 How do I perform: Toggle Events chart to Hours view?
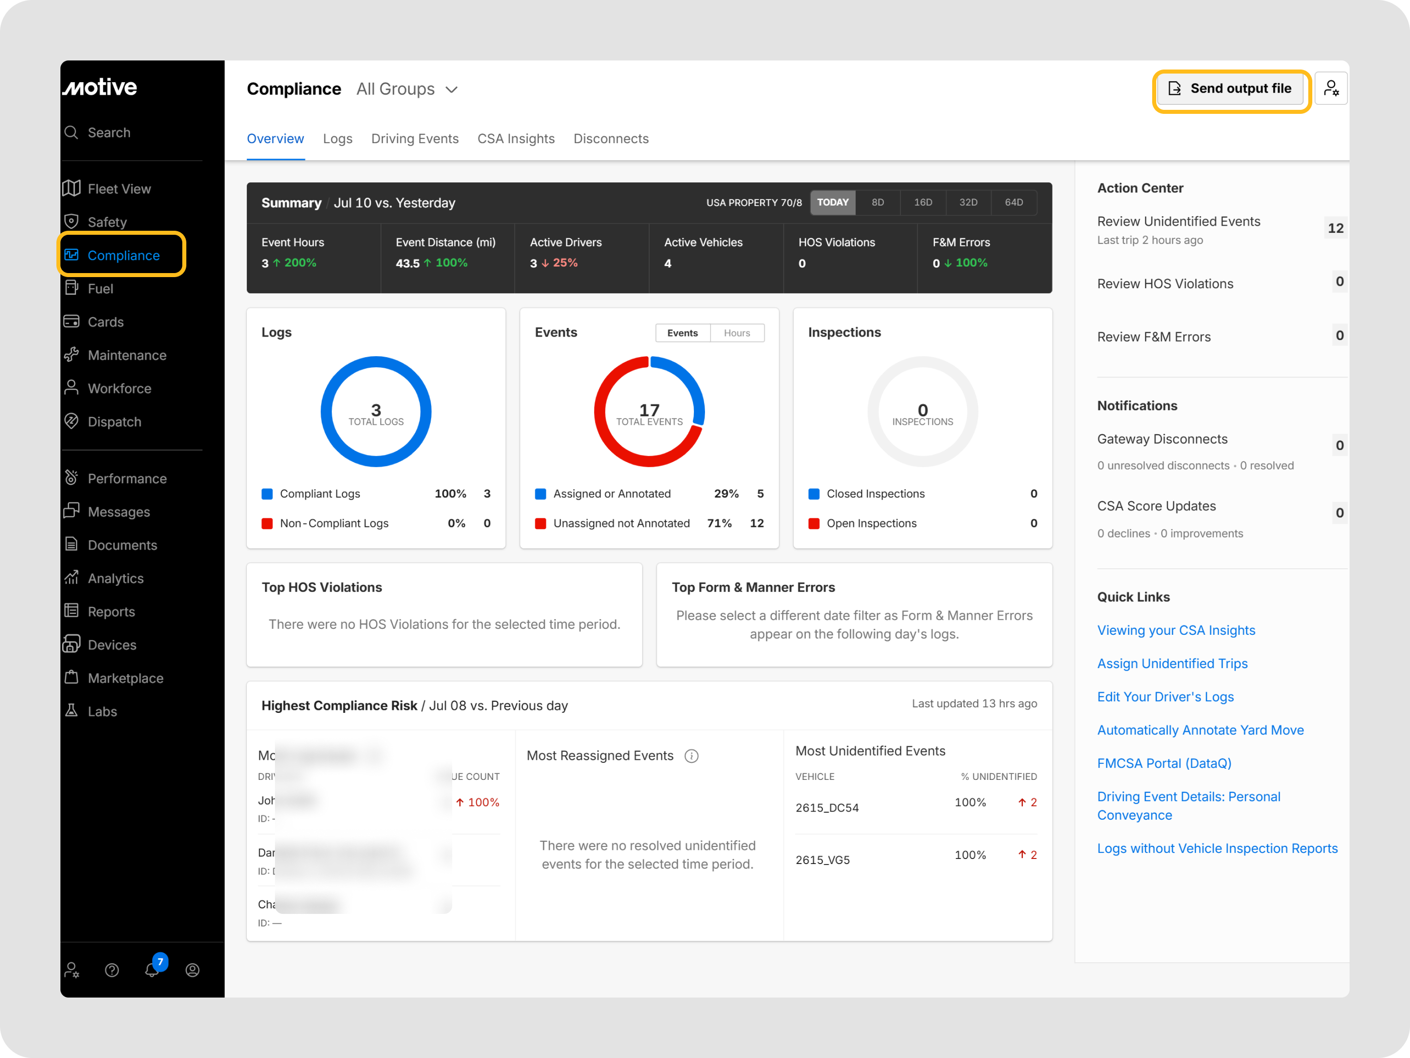point(737,333)
